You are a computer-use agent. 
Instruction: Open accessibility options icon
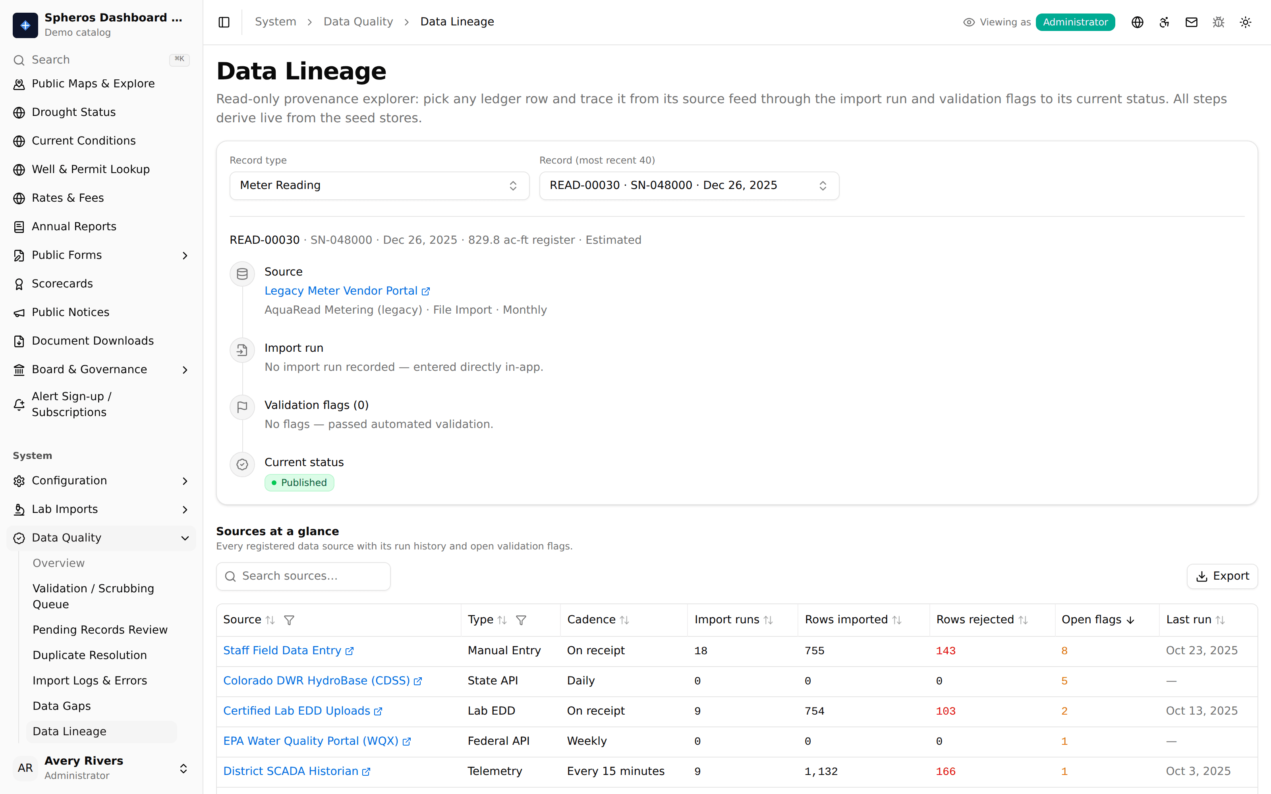point(1165,22)
